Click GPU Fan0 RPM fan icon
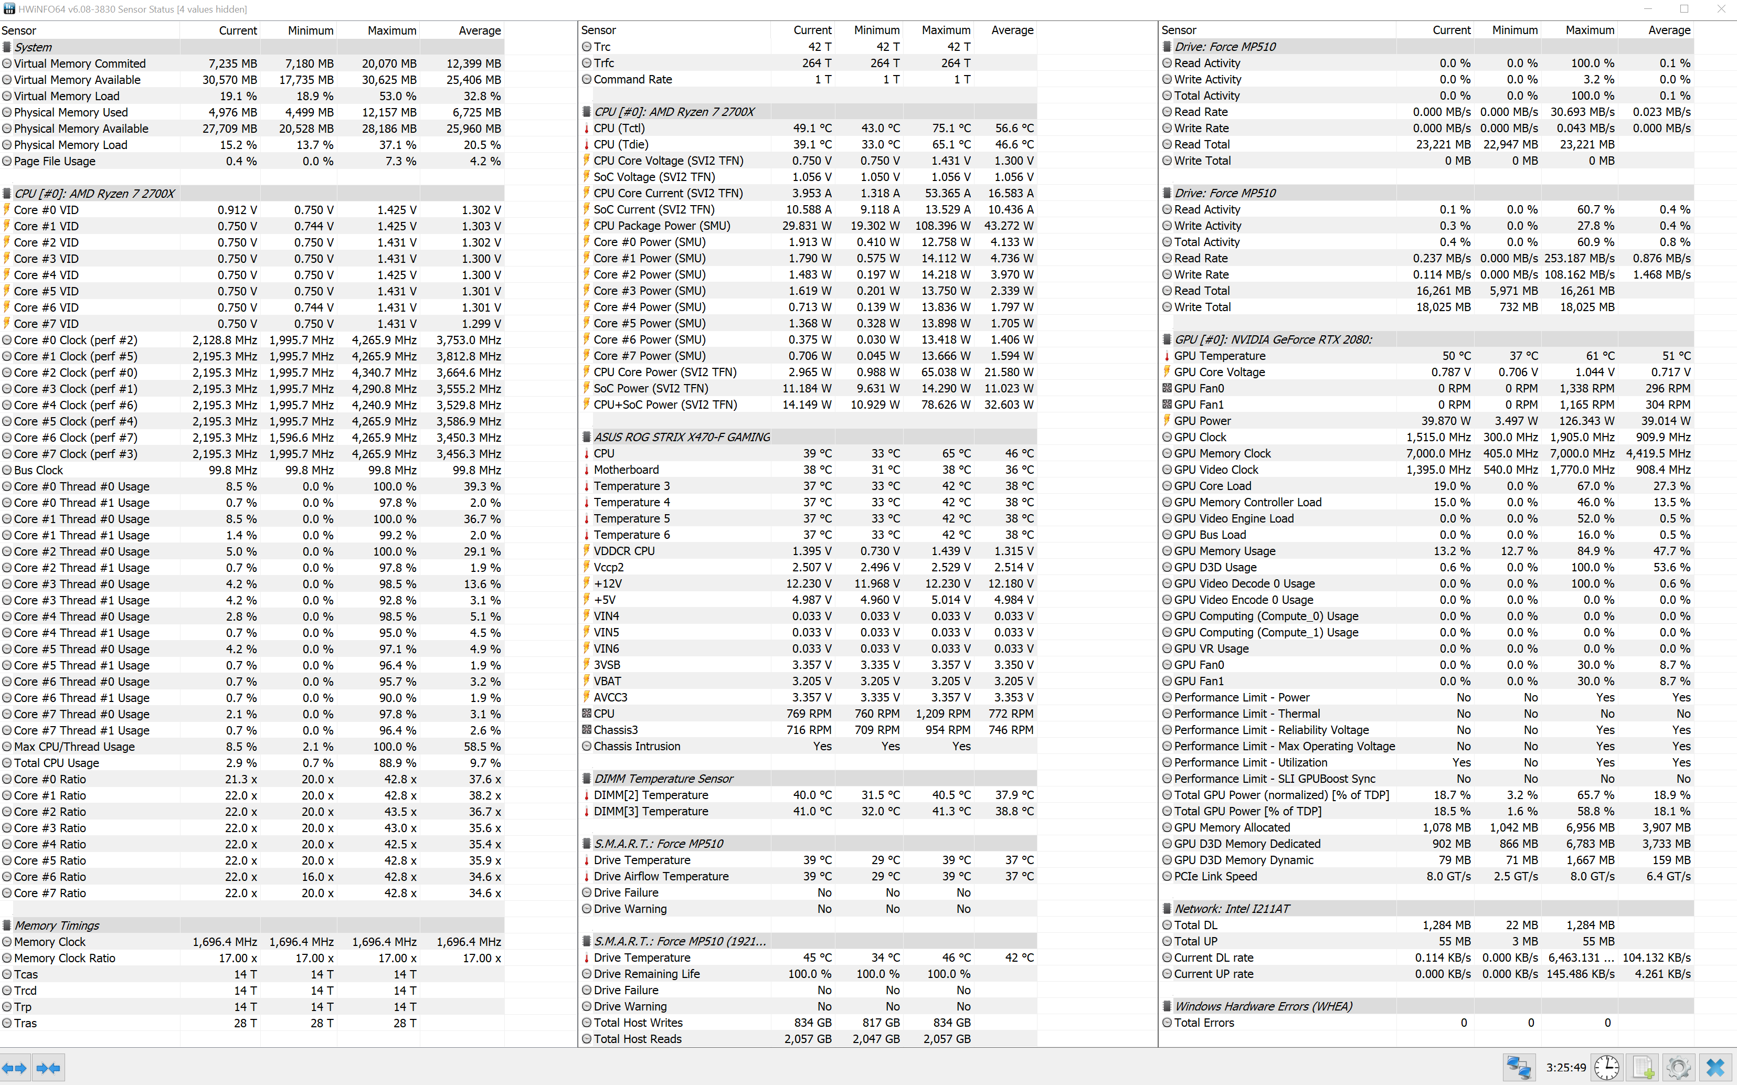 [x=1167, y=388]
